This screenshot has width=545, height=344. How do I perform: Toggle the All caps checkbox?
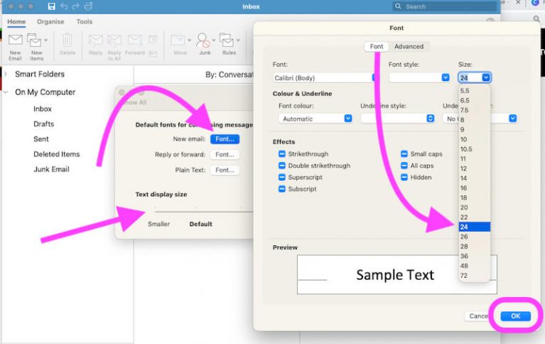point(404,166)
